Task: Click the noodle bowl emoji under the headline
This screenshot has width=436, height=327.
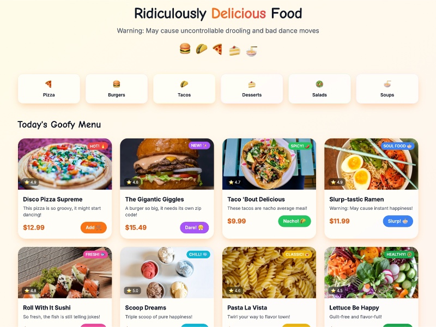Action: click(x=251, y=51)
